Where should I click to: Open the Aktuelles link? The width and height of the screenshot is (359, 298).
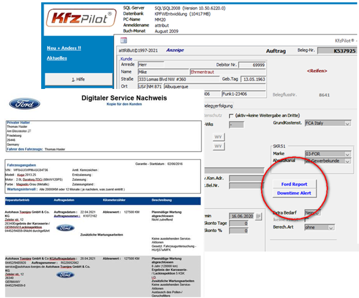(57, 58)
